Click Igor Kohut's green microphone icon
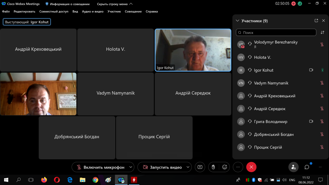329x185 pixels. coord(322,70)
